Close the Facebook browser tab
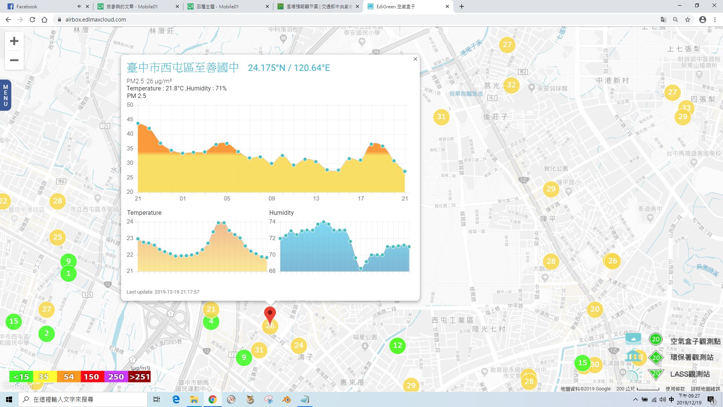Image resolution: width=723 pixels, height=407 pixels. click(x=87, y=6)
